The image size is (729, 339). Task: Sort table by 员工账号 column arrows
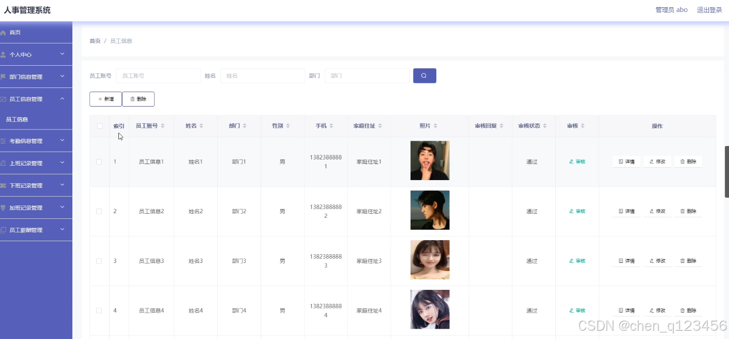point(163,126)
